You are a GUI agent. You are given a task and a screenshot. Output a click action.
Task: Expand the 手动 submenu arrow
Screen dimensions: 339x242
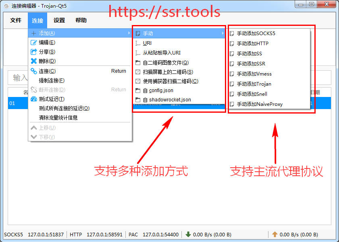pos(222,33)
